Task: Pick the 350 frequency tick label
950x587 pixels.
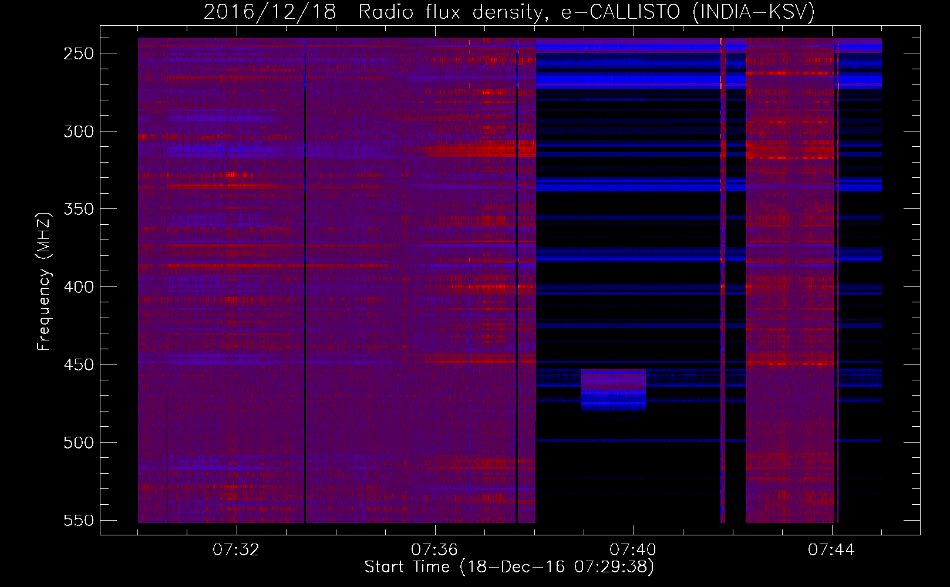Action: pyautogui.click(x=79, y=209)
